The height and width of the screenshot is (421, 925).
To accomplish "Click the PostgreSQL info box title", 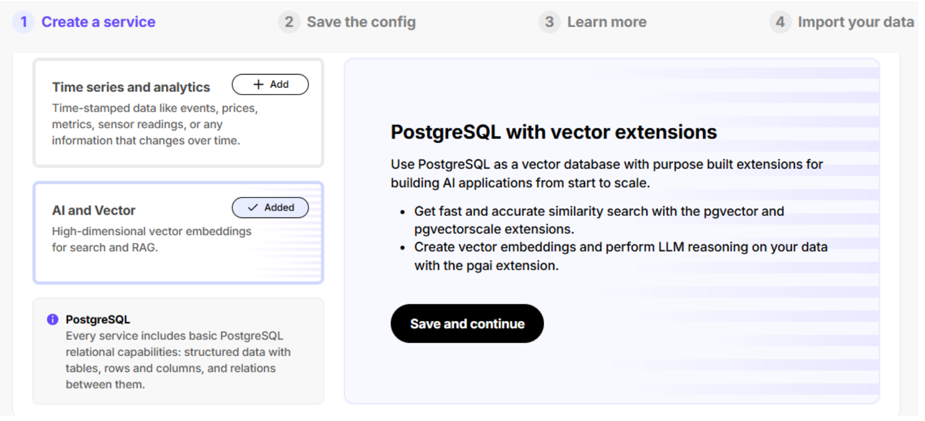I will point(98,319).
